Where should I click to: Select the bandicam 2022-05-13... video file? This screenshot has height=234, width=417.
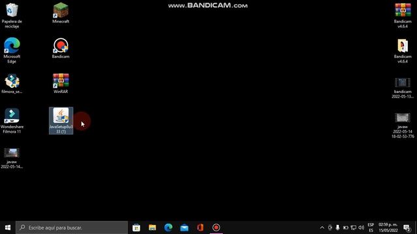pyautogui.click(x=403, y=88)
